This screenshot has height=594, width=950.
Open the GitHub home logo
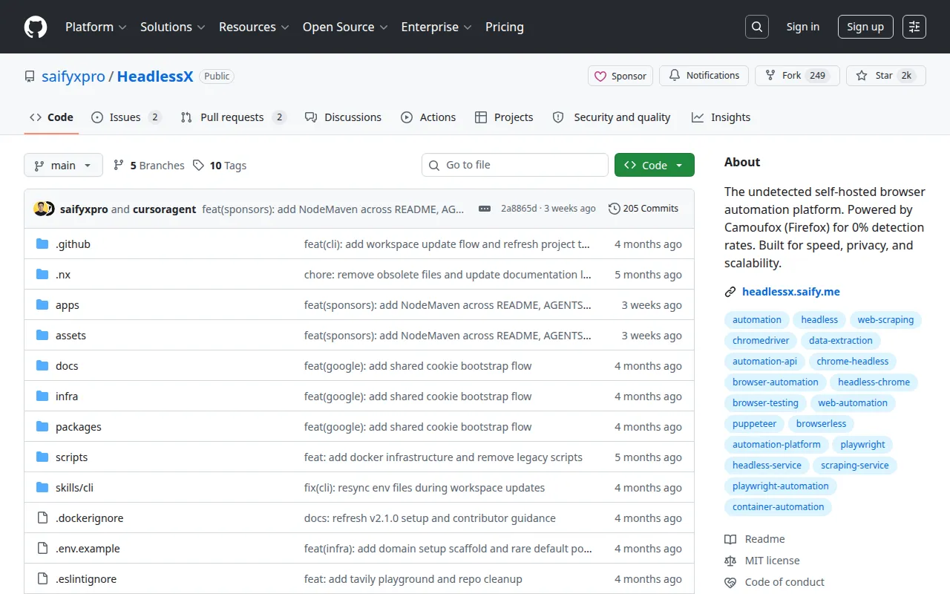[36, 27]
